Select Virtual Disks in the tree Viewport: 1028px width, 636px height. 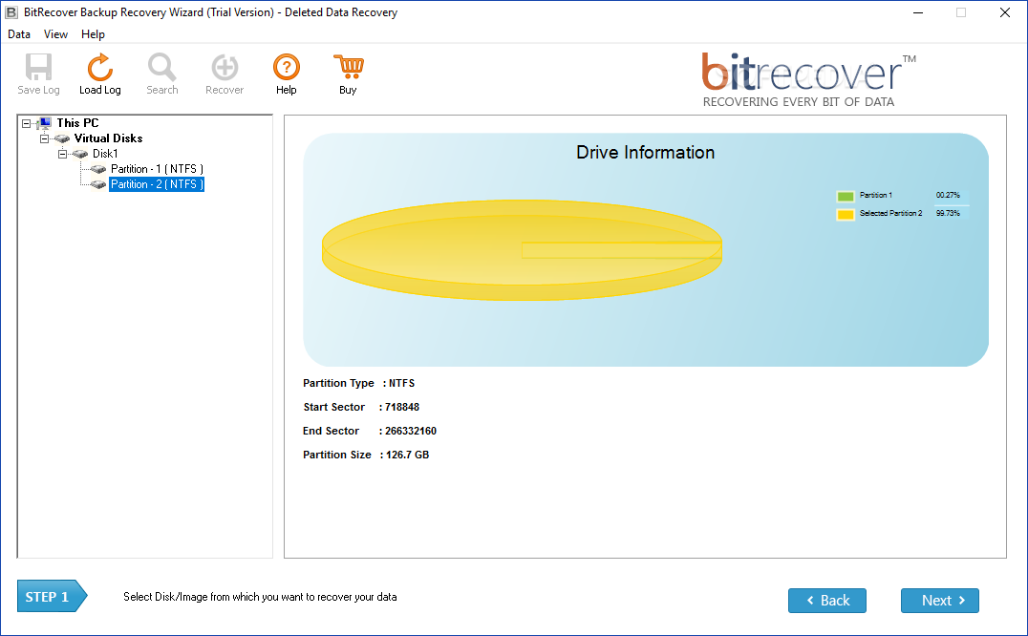(108, 138)
